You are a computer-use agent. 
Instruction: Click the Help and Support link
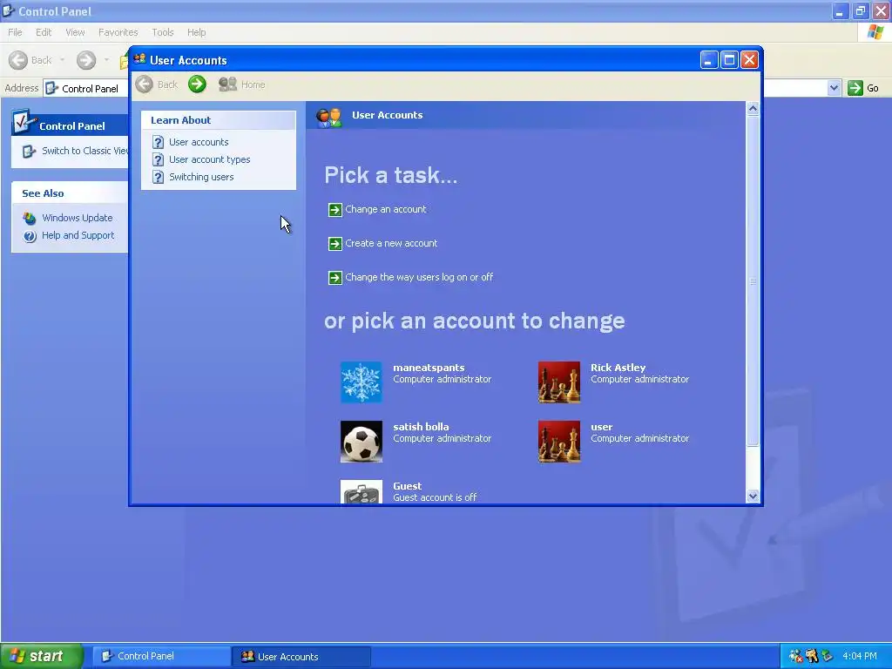pos(78,235)
